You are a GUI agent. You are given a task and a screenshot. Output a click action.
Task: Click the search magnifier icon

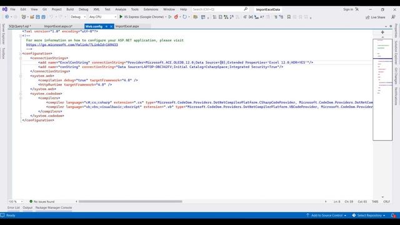point(246,9)
